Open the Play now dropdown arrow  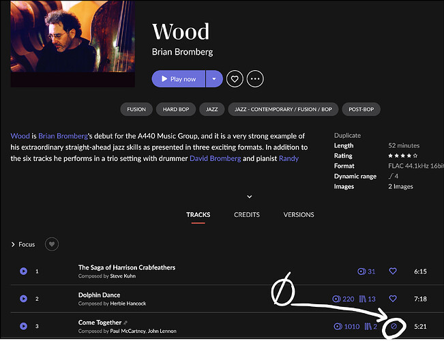[213, 79]
